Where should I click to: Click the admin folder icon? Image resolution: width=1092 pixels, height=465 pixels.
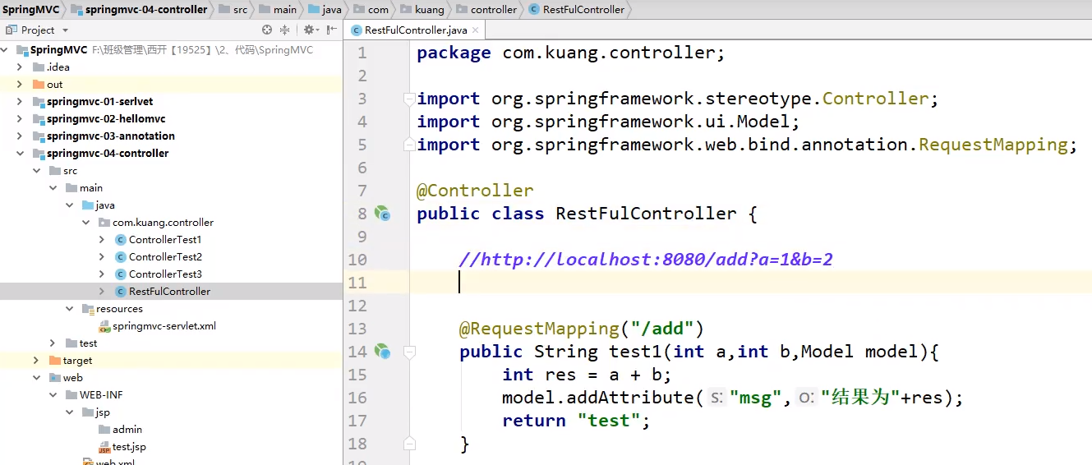pos(104,430)
